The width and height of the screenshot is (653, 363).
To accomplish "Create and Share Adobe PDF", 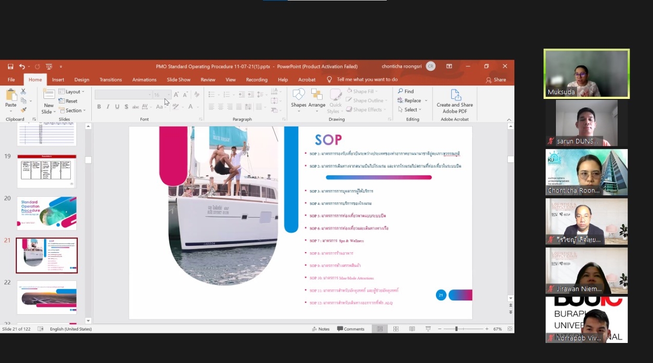I will 455,101.
